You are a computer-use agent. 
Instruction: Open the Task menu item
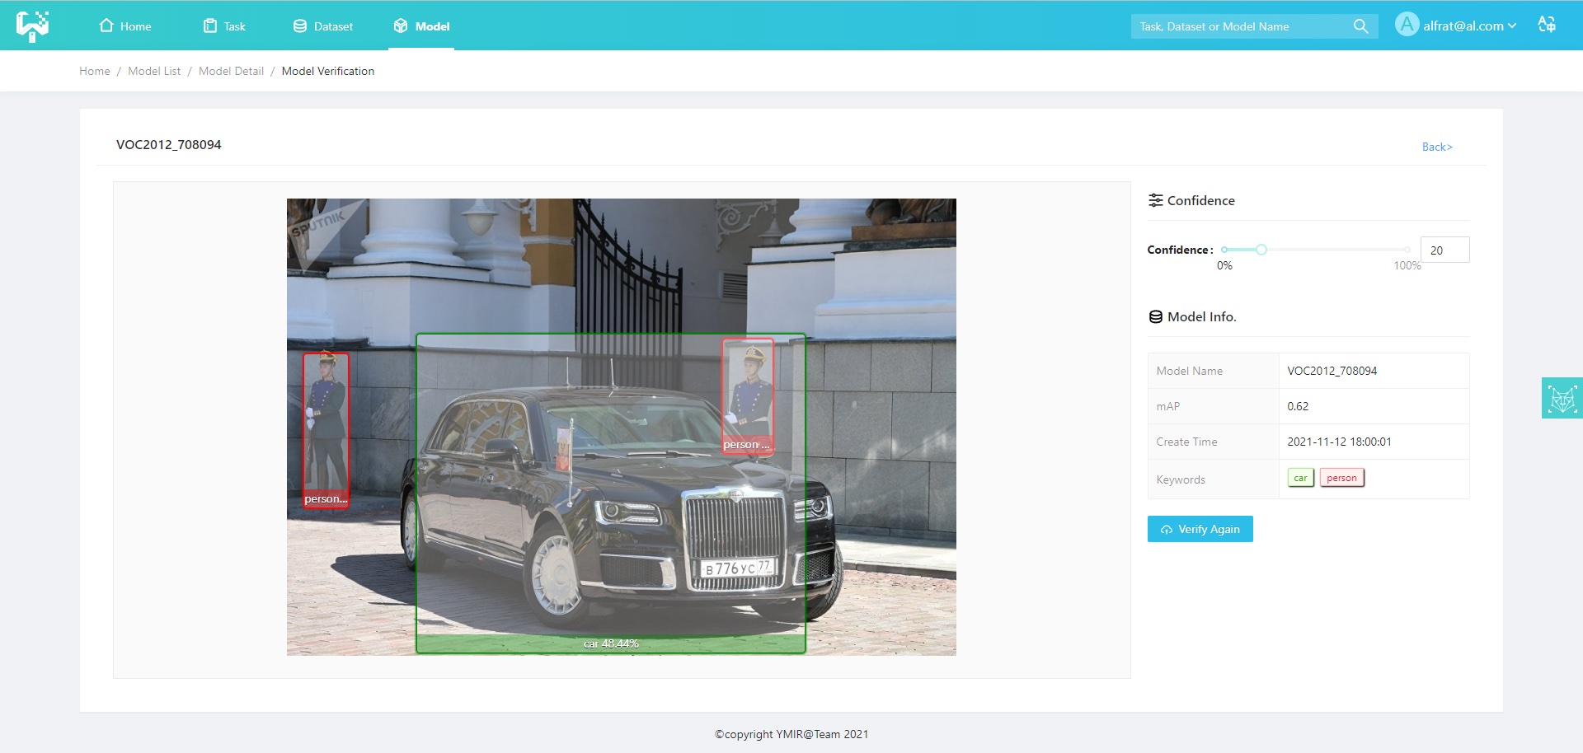point(224,26)
